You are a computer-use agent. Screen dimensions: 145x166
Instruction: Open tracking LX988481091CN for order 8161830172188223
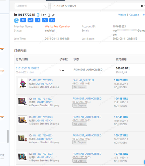(x=44, y=102)
